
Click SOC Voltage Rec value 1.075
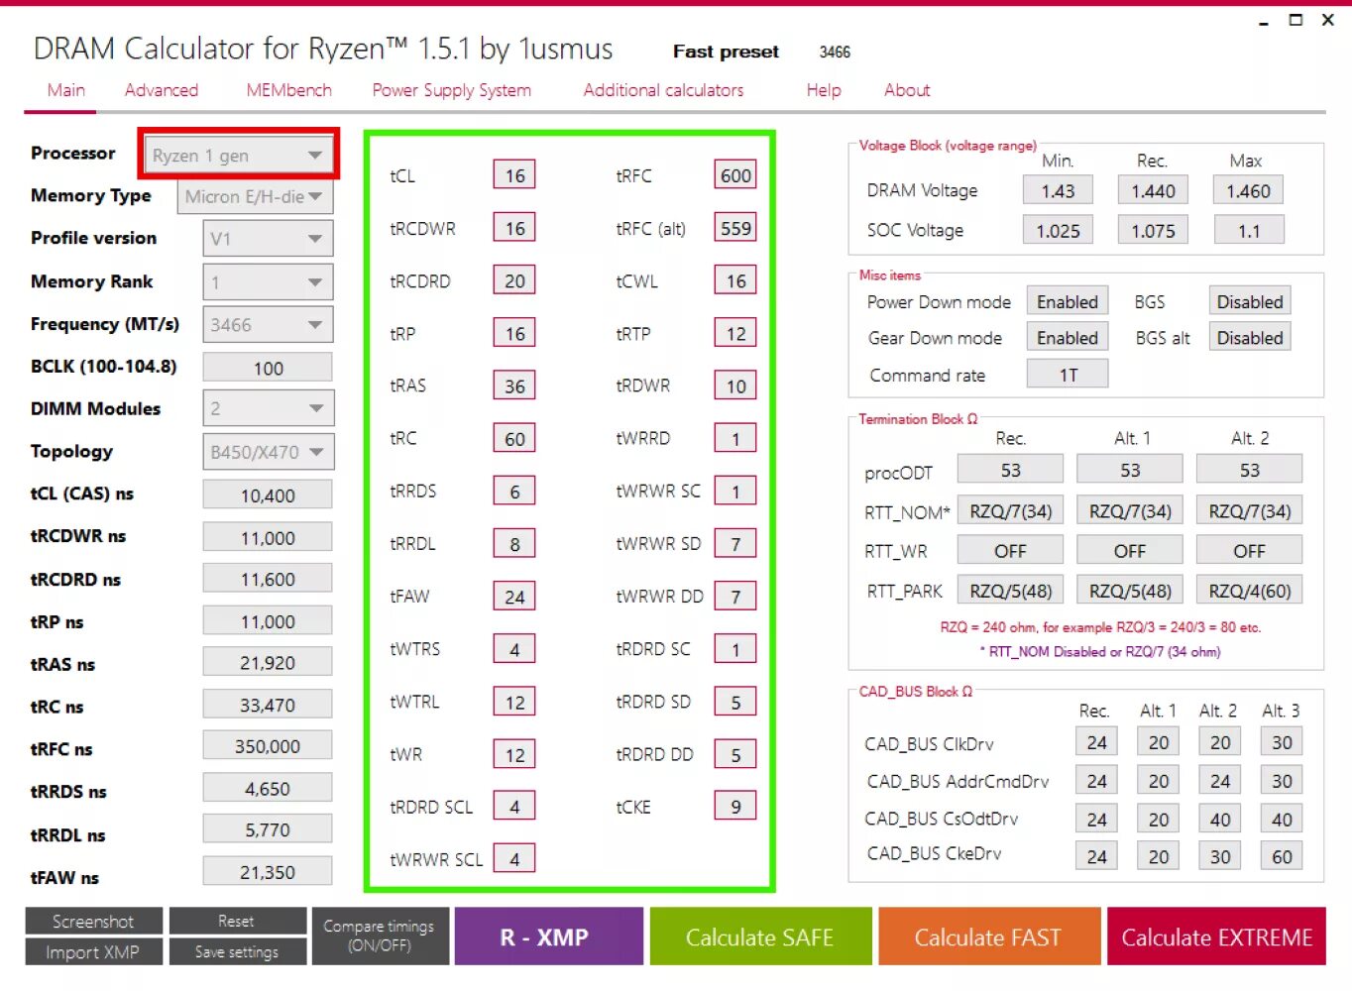(x=1154, y=230)
